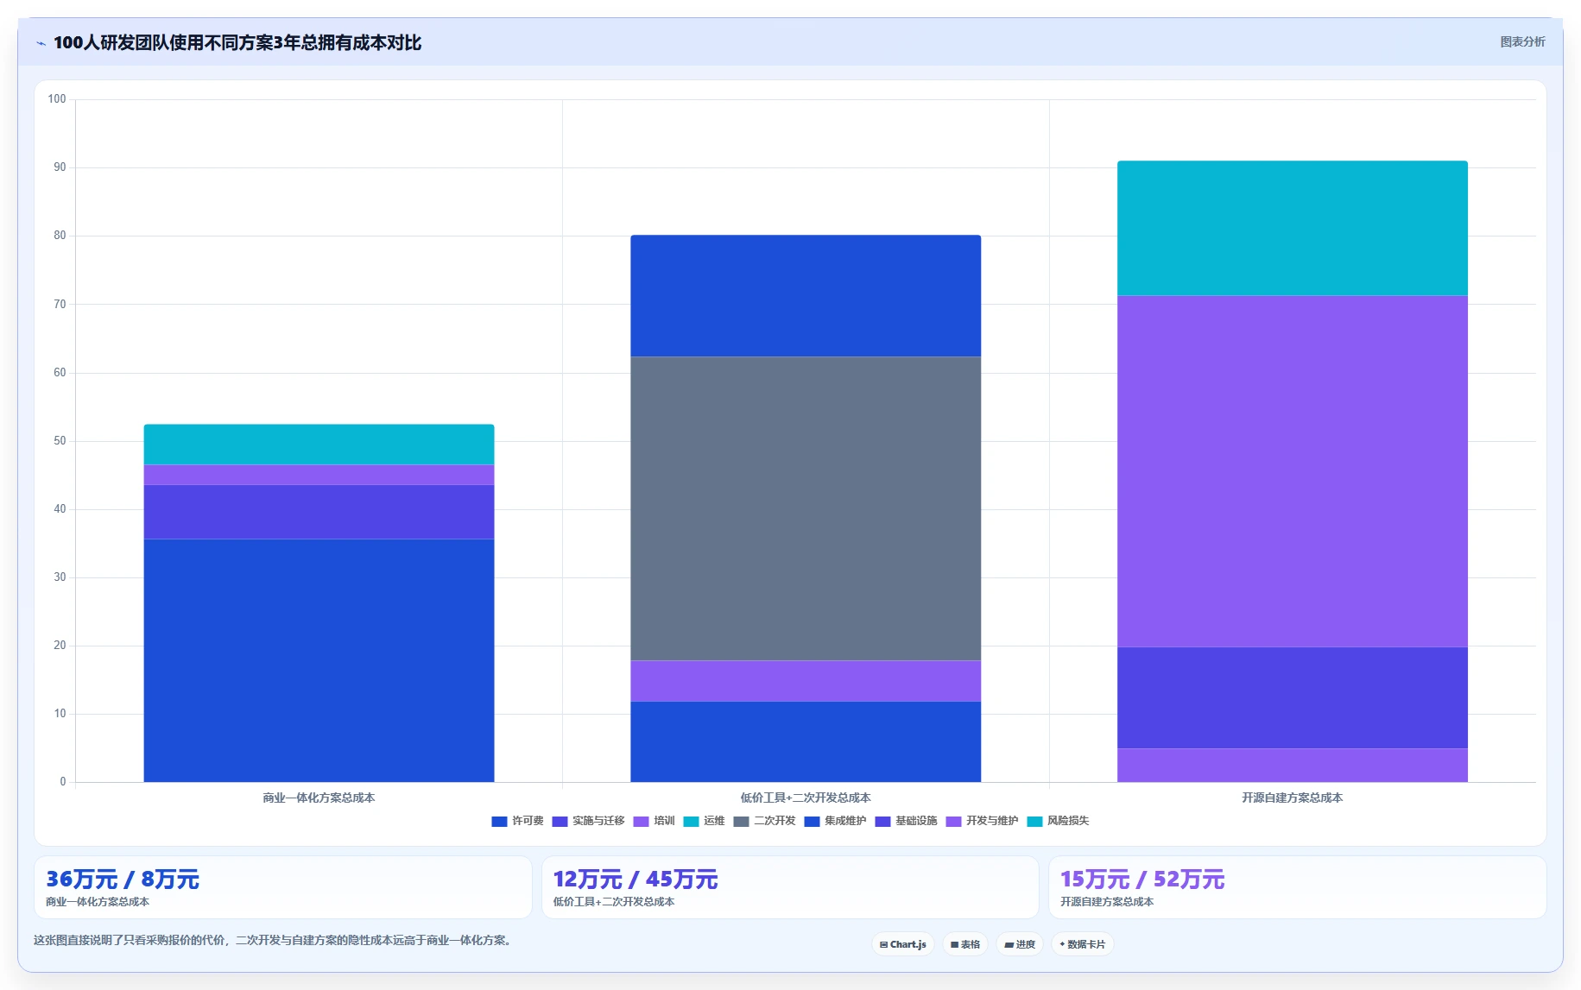This screenshot has height=990, width=1581.
Task: Click the blue 集成维护 segment atop middle bar
Action: tap(806, 296)
